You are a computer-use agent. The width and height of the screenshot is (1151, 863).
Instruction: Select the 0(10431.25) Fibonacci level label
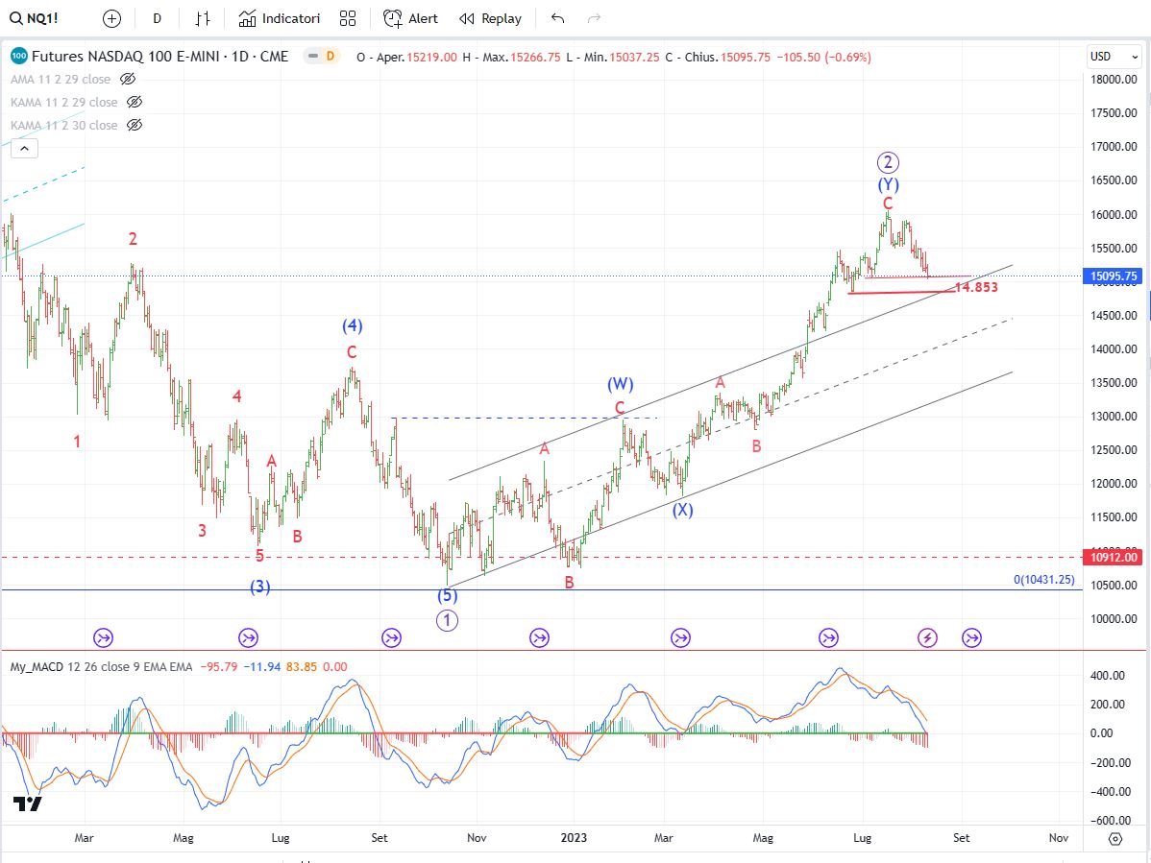(x=1043, y=580)
